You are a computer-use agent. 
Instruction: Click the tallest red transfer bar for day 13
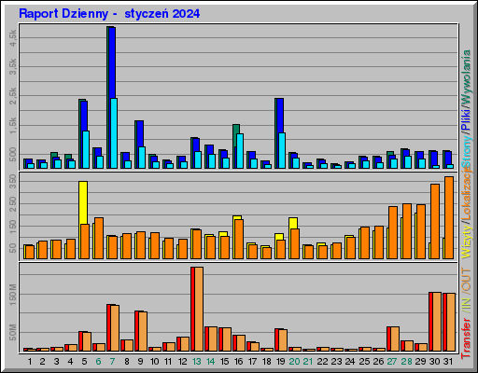click(193, 309)
